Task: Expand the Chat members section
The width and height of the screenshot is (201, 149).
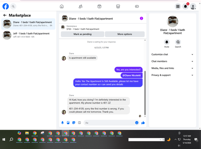Action: point(172,61)
